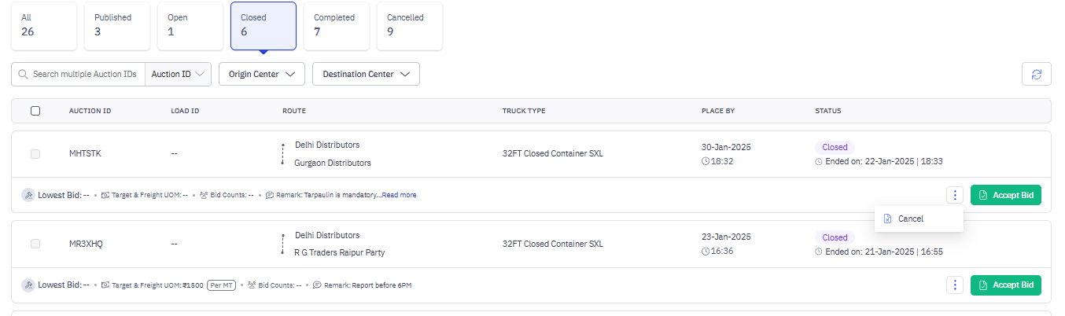This screenshot has width=1065, height=316.
Task: Check the checkbox for auction MHTSTK
Action: (x=35, y=154)
